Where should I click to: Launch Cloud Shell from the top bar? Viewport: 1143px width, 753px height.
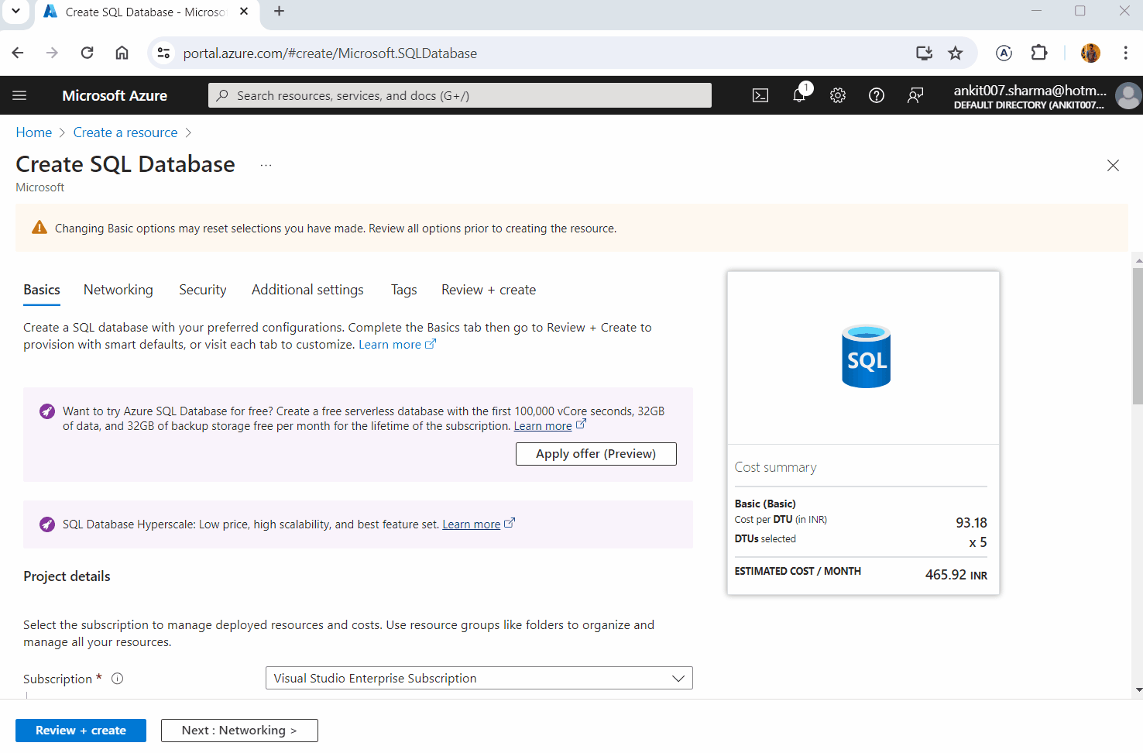tap(760, 95)
